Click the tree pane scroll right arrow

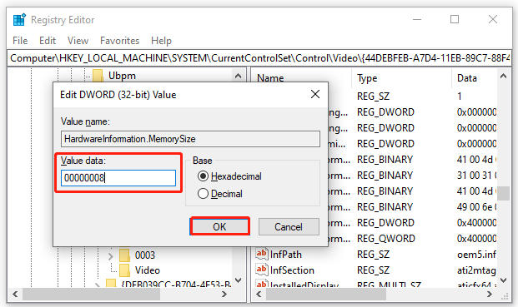(224, 294)
